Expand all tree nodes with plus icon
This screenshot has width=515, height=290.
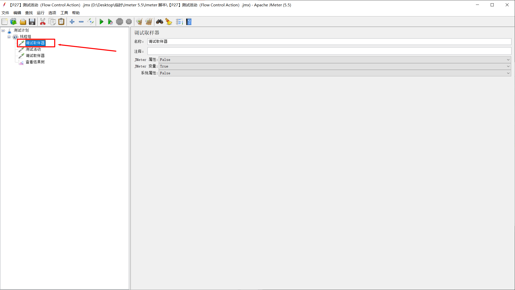click(x=72, y=22)
